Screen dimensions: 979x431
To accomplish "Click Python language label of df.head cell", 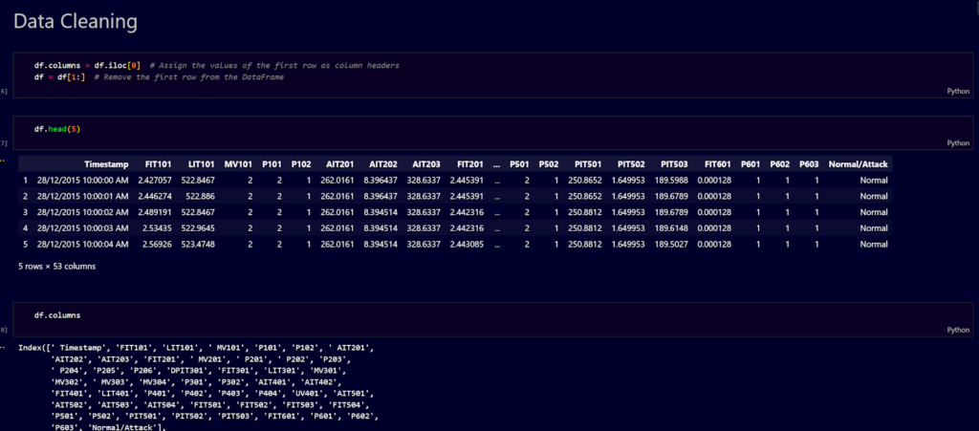I will (957, 143).
